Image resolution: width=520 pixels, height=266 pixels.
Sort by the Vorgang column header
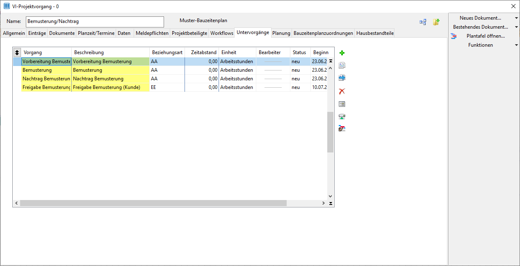point(46,52)
